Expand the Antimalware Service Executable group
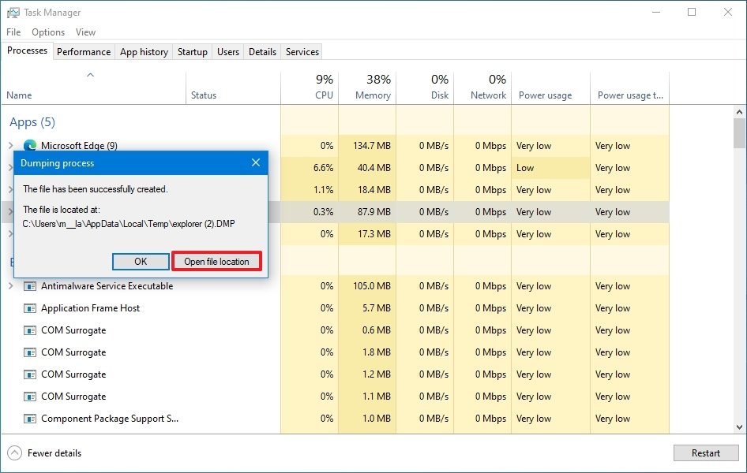747x473 pixels. pos(9,286)
